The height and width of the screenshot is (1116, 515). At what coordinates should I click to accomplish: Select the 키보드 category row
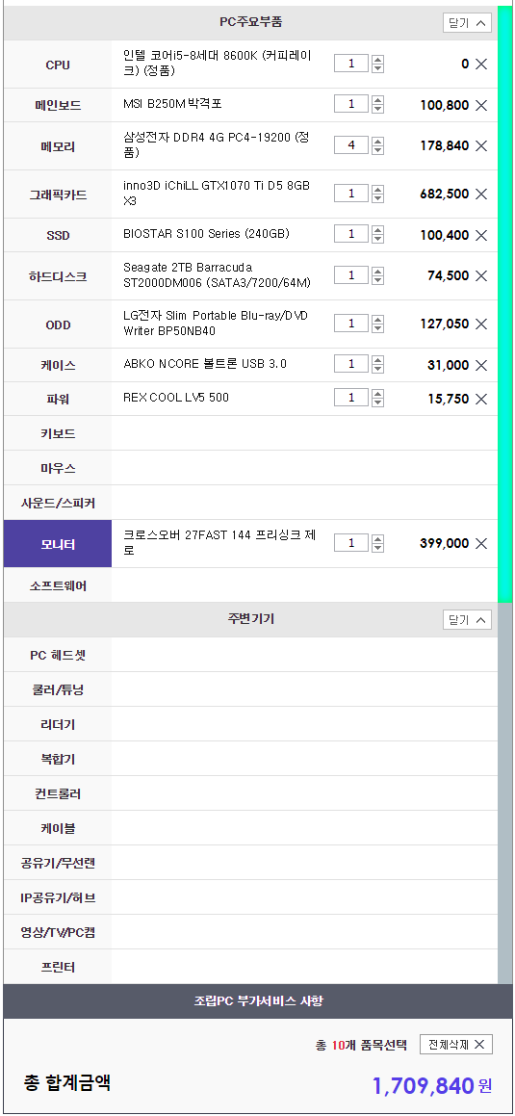point(250,433)
